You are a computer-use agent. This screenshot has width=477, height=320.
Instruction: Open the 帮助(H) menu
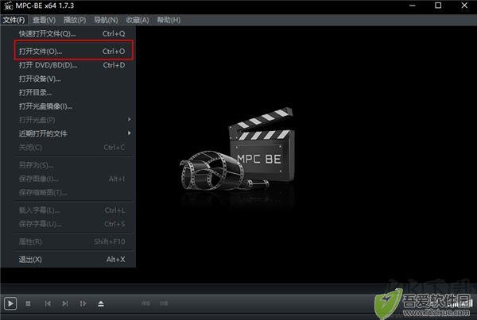tap(169, 20)
